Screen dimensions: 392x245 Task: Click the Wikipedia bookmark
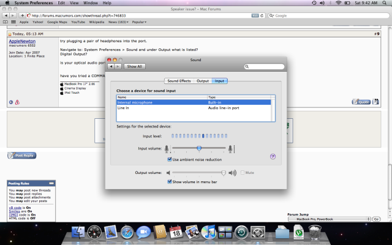point(97,22)
